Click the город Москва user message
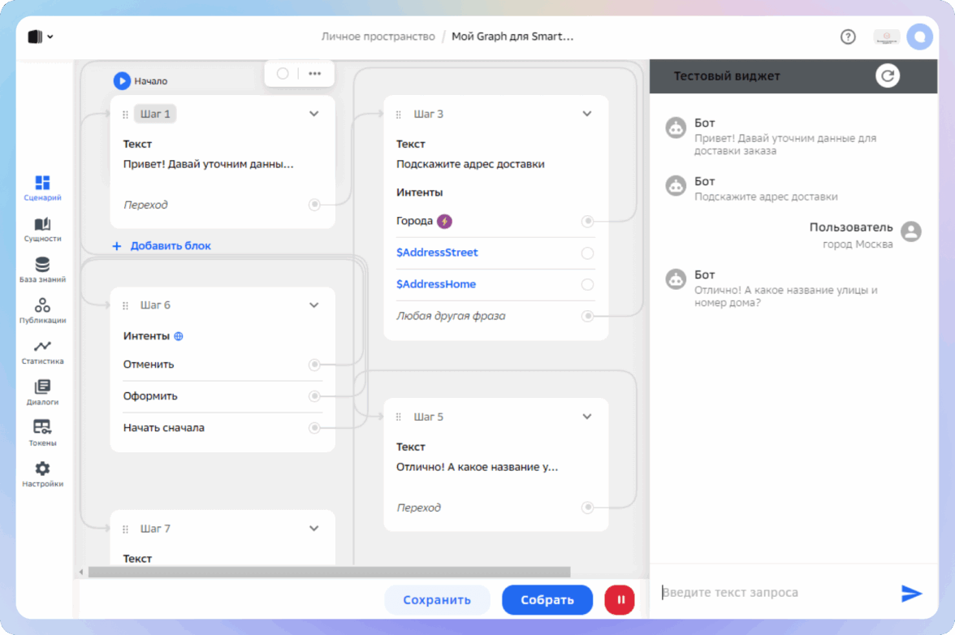Viewport: 955px width, 635px height. pos(858,244)
